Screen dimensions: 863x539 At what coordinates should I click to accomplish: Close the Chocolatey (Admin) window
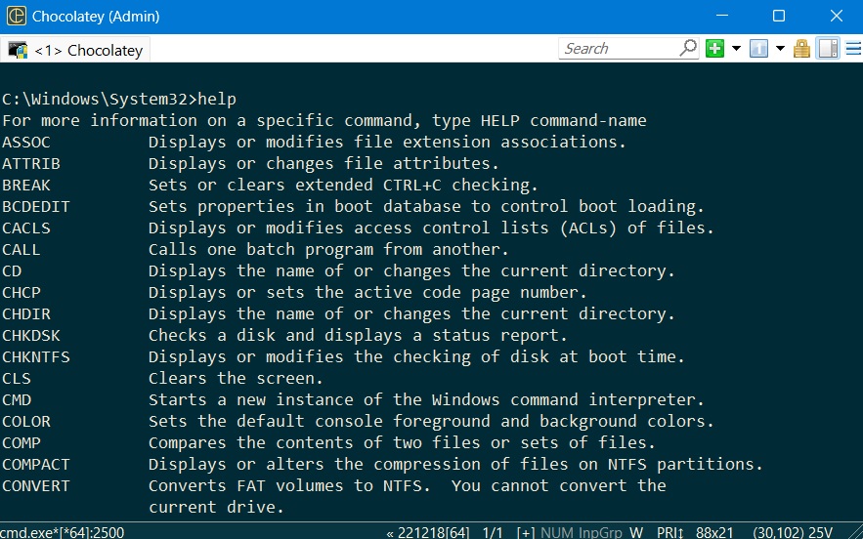[x=836, y=16]
